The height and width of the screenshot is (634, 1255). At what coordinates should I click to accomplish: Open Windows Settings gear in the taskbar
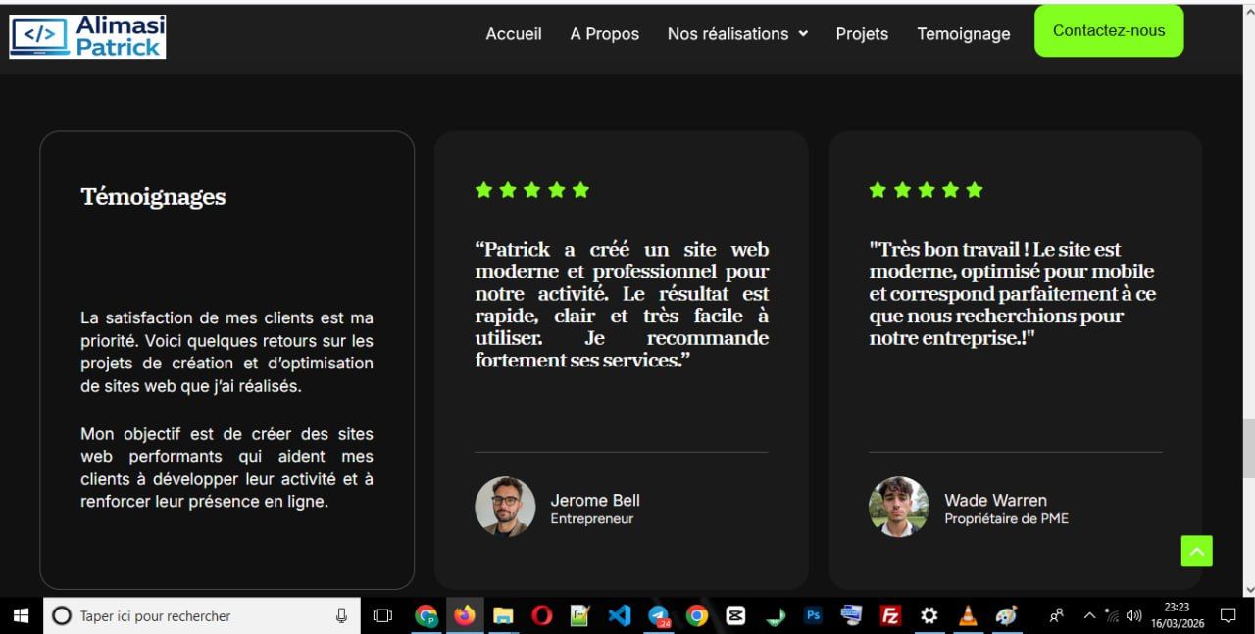(x=929, y=615)
